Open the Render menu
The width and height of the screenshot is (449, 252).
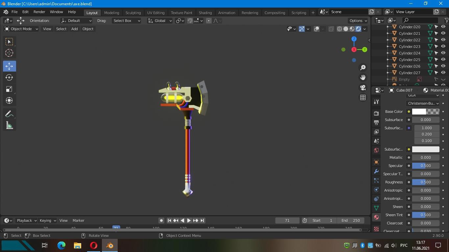39,12
